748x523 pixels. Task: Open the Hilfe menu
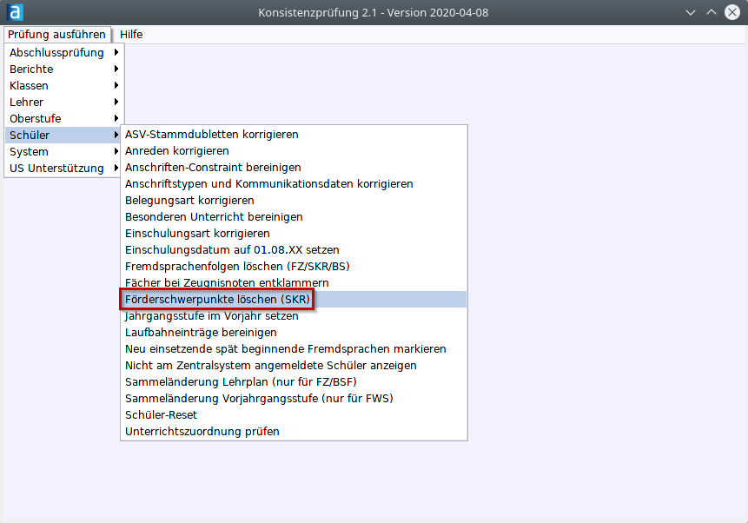pyautogui.click(x=131, y=35)
